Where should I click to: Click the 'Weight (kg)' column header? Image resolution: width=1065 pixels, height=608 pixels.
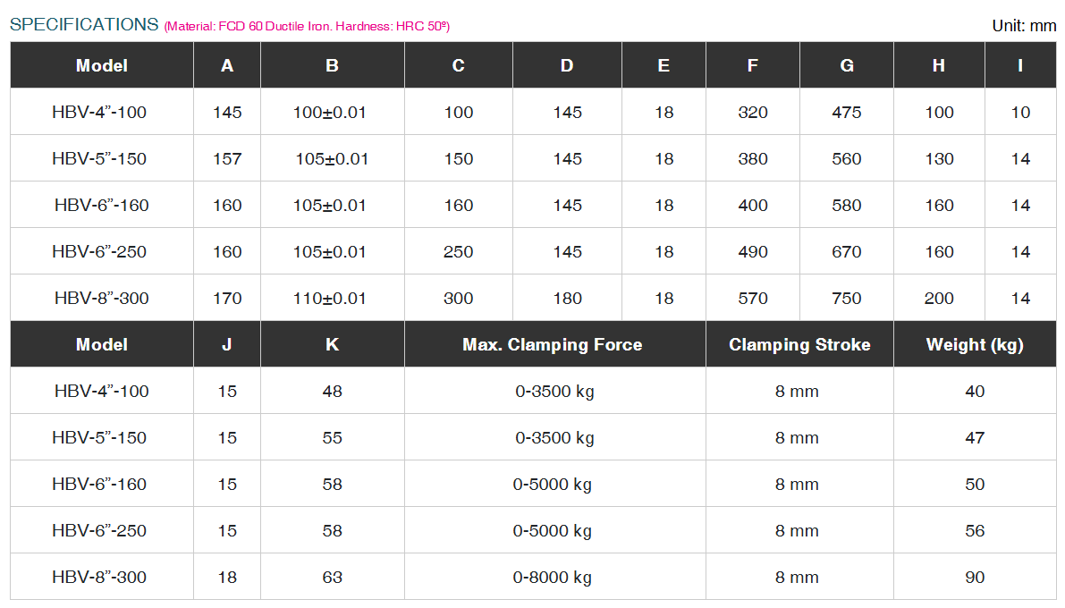974,344
